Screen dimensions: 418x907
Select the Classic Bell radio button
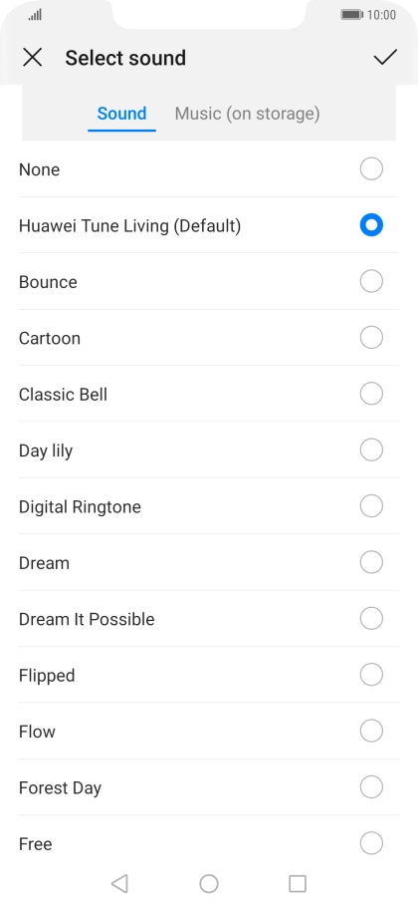point(371,394)
